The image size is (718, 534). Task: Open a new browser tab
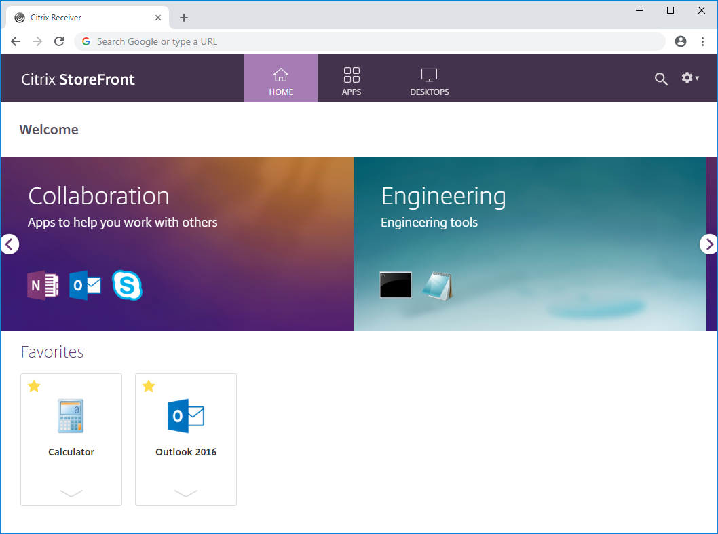(184, 18)
